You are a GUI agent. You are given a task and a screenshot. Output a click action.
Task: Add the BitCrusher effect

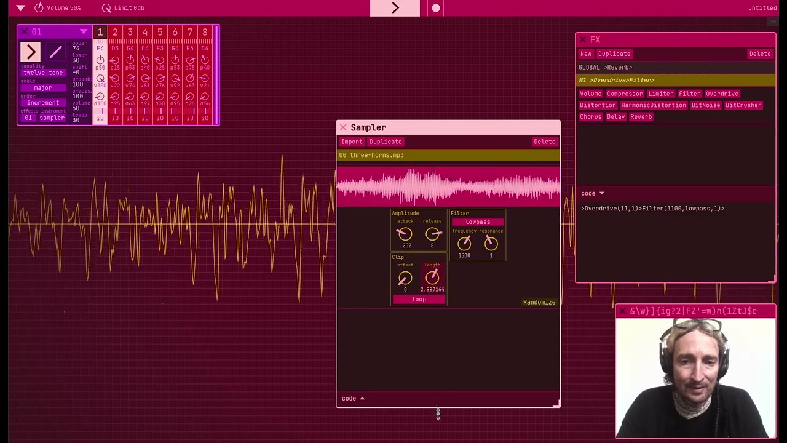click(x=743, y=105)
